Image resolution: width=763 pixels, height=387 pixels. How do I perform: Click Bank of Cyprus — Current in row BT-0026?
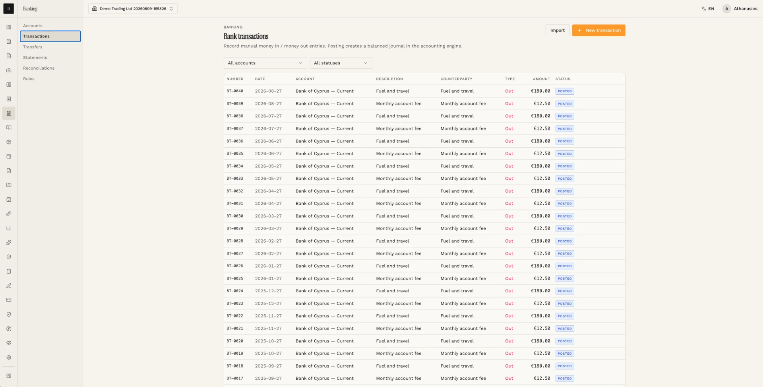(x=324, y=266)
